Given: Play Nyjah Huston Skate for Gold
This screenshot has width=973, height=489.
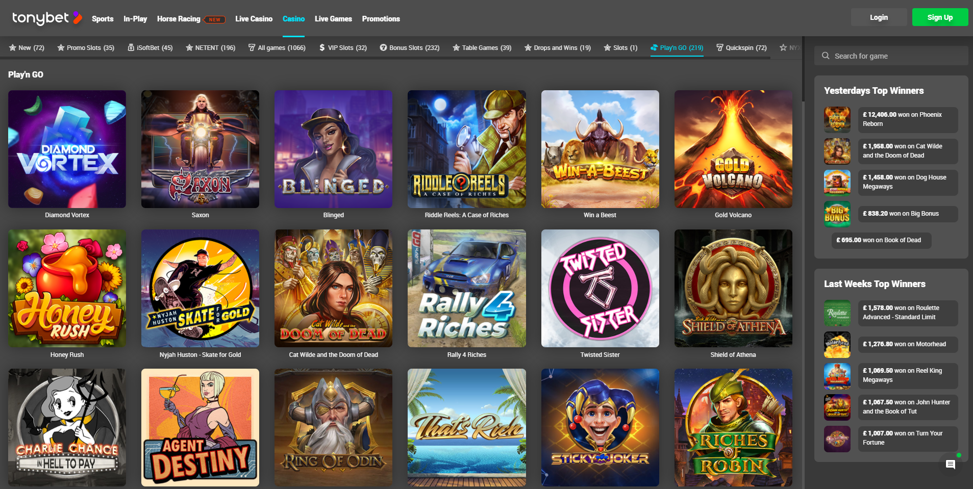Looking at the screenshot, I should coord(200,288).
